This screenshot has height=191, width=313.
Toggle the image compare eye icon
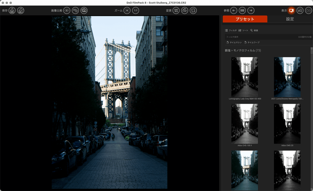pos(67,11)
